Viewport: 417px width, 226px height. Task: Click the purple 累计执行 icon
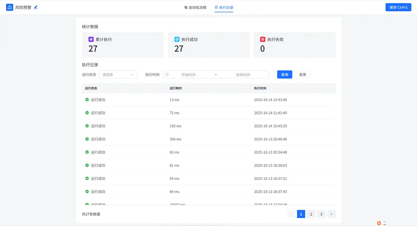91,39
